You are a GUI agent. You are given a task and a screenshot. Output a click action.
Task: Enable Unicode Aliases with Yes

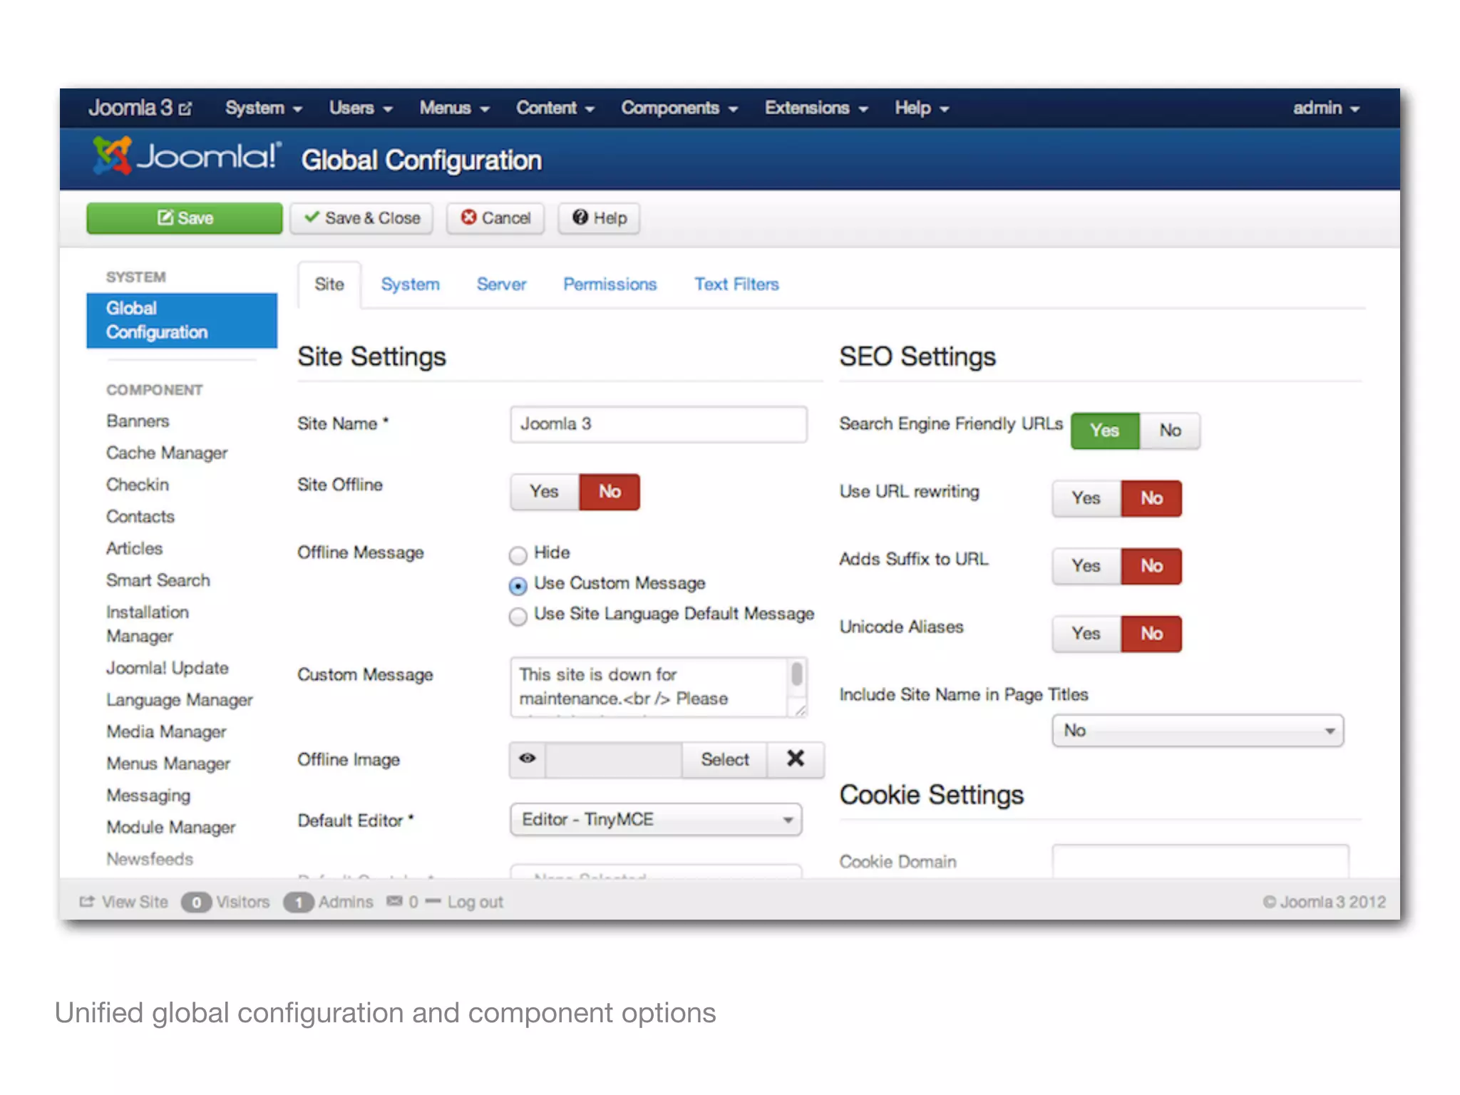click(x=1086, y=633)
